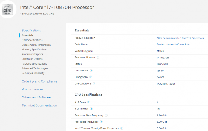Open help icon beside Use Conditions

coord(94,83)
